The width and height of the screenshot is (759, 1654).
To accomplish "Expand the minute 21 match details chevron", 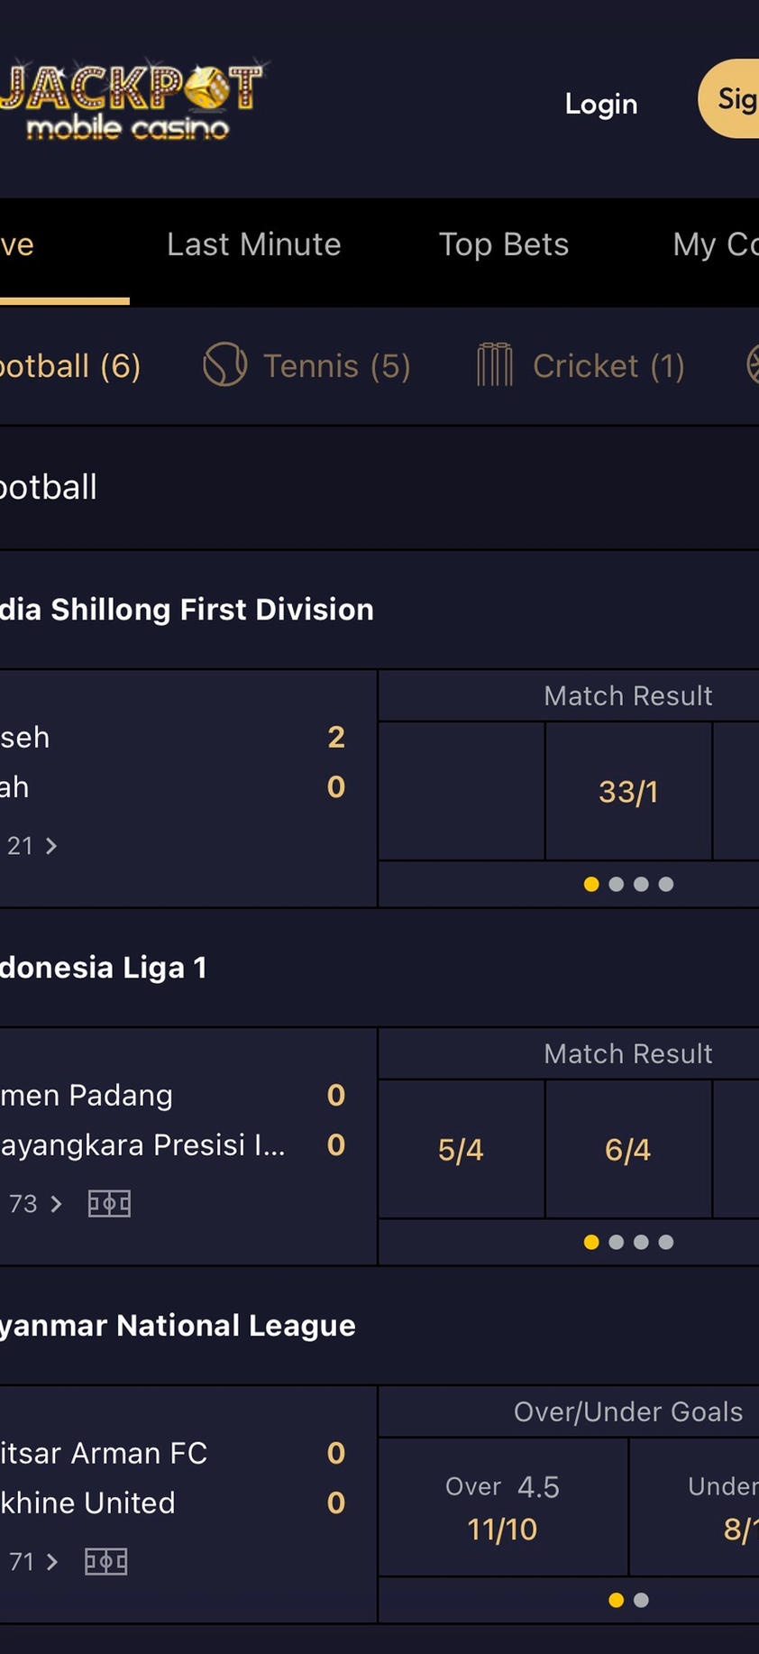I will coord(51,846).
